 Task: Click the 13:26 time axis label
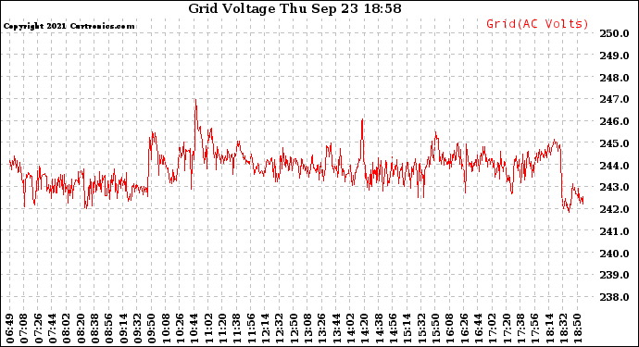(323, 328)
